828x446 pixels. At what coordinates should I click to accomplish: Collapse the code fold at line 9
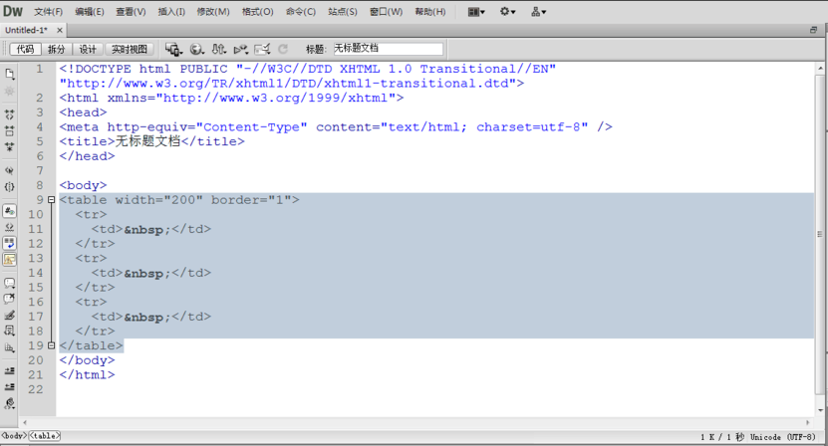click(x=51, y=200)
